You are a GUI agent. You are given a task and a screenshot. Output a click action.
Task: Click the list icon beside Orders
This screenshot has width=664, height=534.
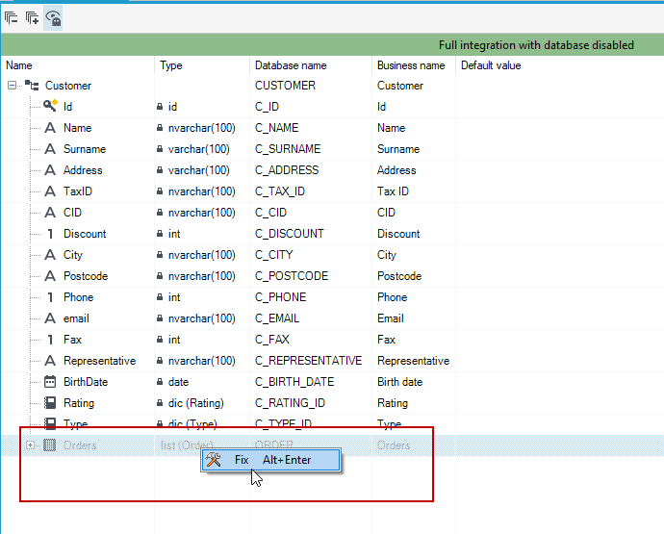[x=49, y=445]
